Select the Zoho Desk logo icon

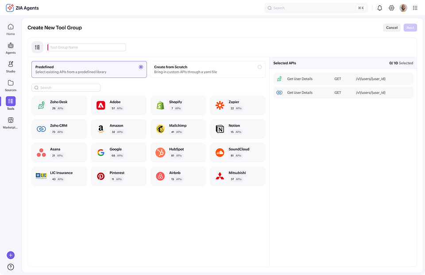41,105
